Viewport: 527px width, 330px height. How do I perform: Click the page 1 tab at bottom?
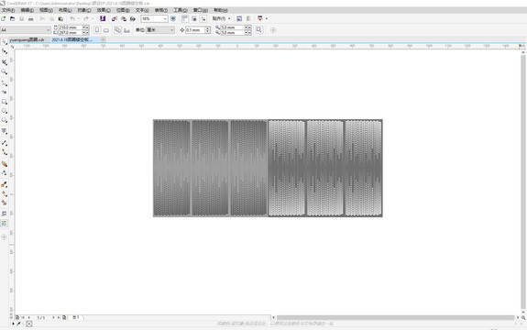point(76,317)
